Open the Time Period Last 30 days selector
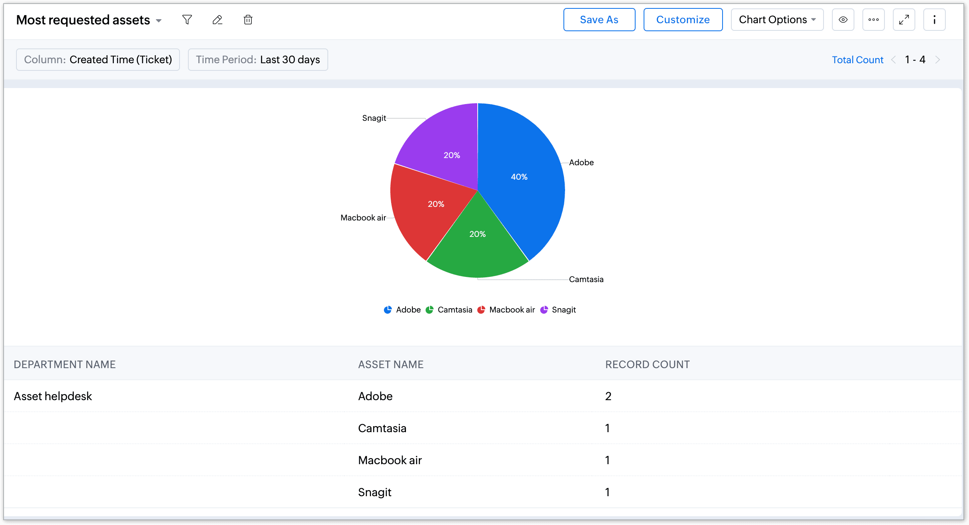This screenshot has height=525, width=969. tap(258, 60)
